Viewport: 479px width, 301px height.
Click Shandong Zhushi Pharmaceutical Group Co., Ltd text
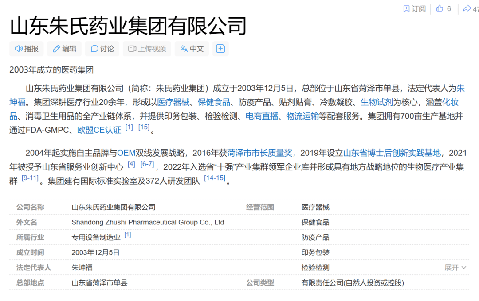(x=148, y=222)
